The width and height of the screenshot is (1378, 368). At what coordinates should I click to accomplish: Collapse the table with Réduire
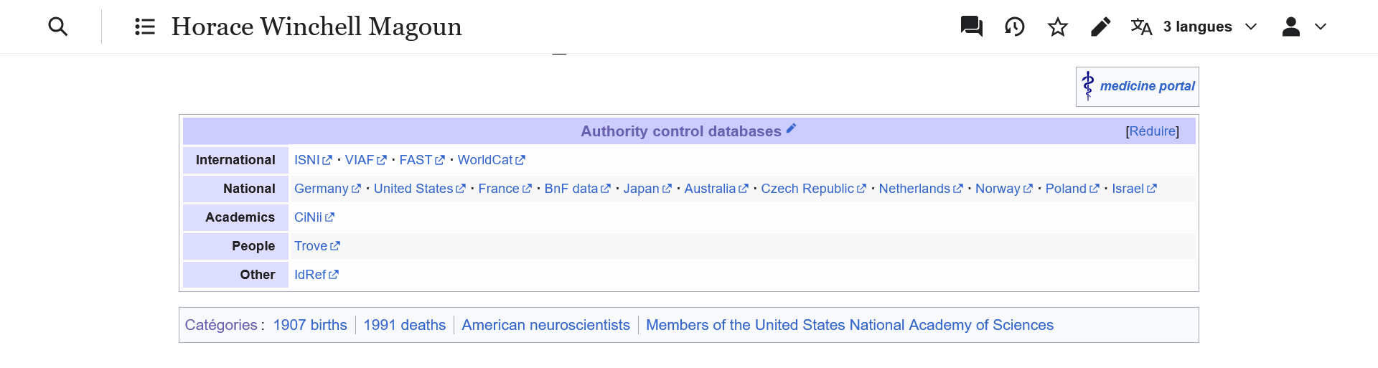click(1153, 131)
